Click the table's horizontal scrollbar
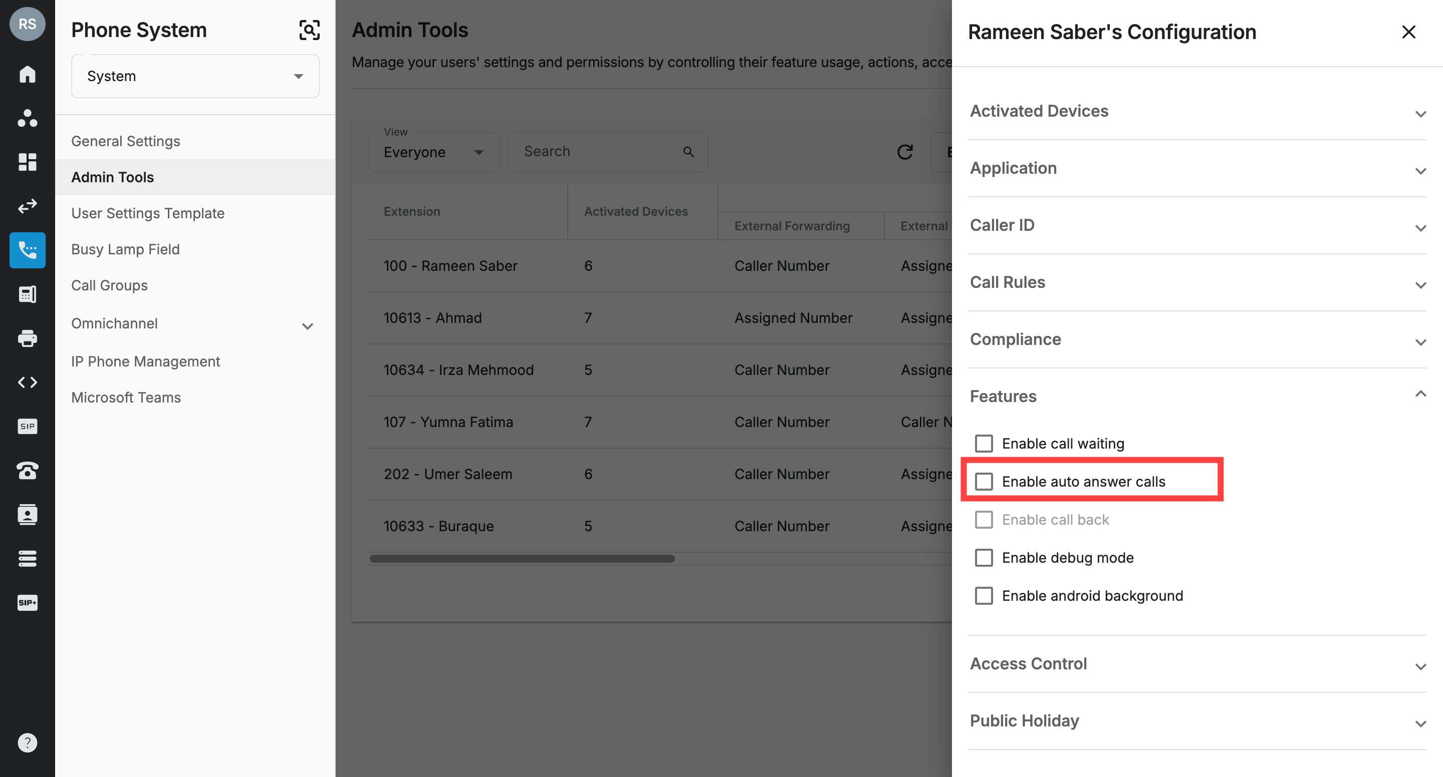The image size is (1443, 777). 522,559
